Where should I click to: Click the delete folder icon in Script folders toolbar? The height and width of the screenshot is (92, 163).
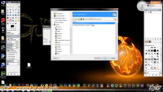click(81, 19)
